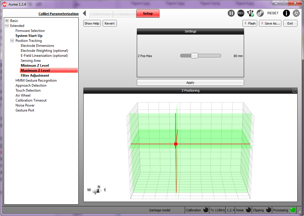Click the USB connection status icon
The width and height of the screenshot is (304, 216).
click(251, 13)
